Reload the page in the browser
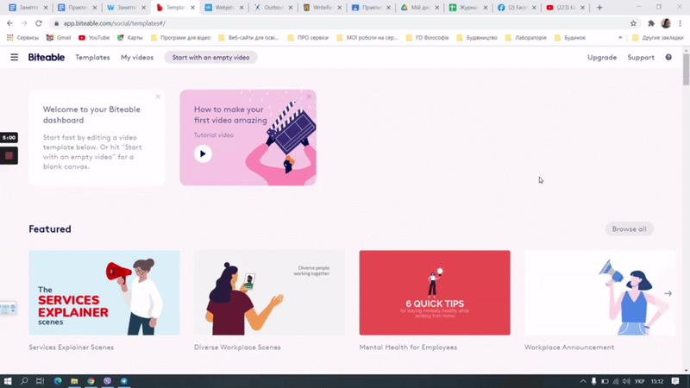 [x=39, y=23]
